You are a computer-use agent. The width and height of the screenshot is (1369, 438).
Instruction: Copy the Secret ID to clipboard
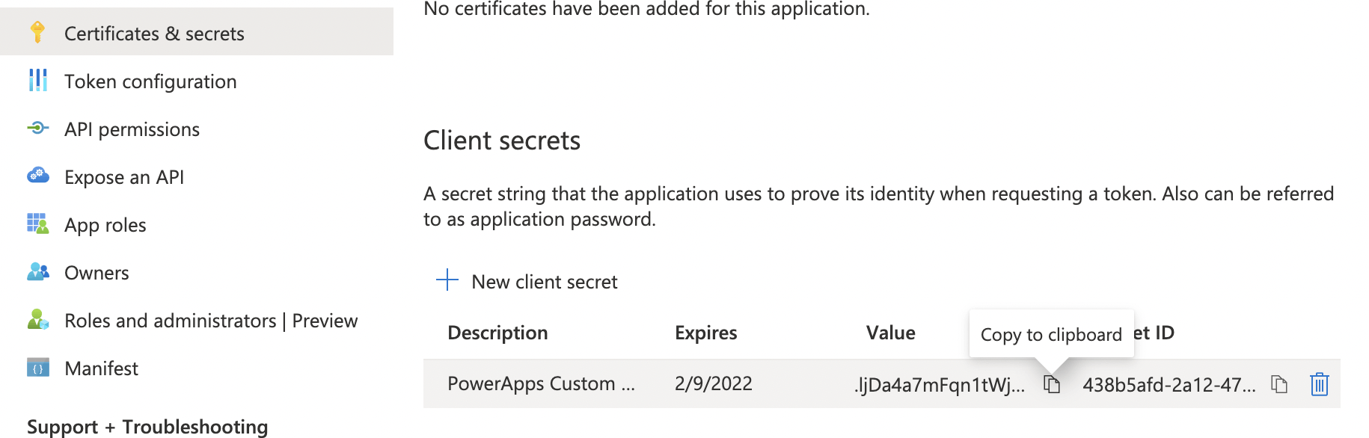coord(1279,385)
